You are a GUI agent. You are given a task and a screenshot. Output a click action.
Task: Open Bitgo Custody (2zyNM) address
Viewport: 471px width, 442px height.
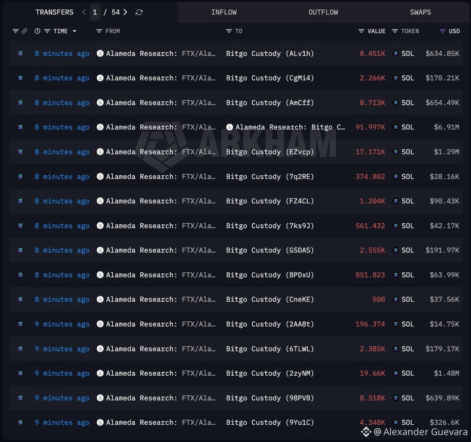coord(270,373)
